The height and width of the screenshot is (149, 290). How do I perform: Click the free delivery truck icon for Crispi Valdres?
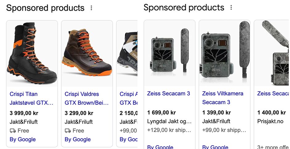point(68,131)
